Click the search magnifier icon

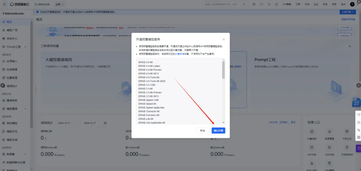(244, 4)
